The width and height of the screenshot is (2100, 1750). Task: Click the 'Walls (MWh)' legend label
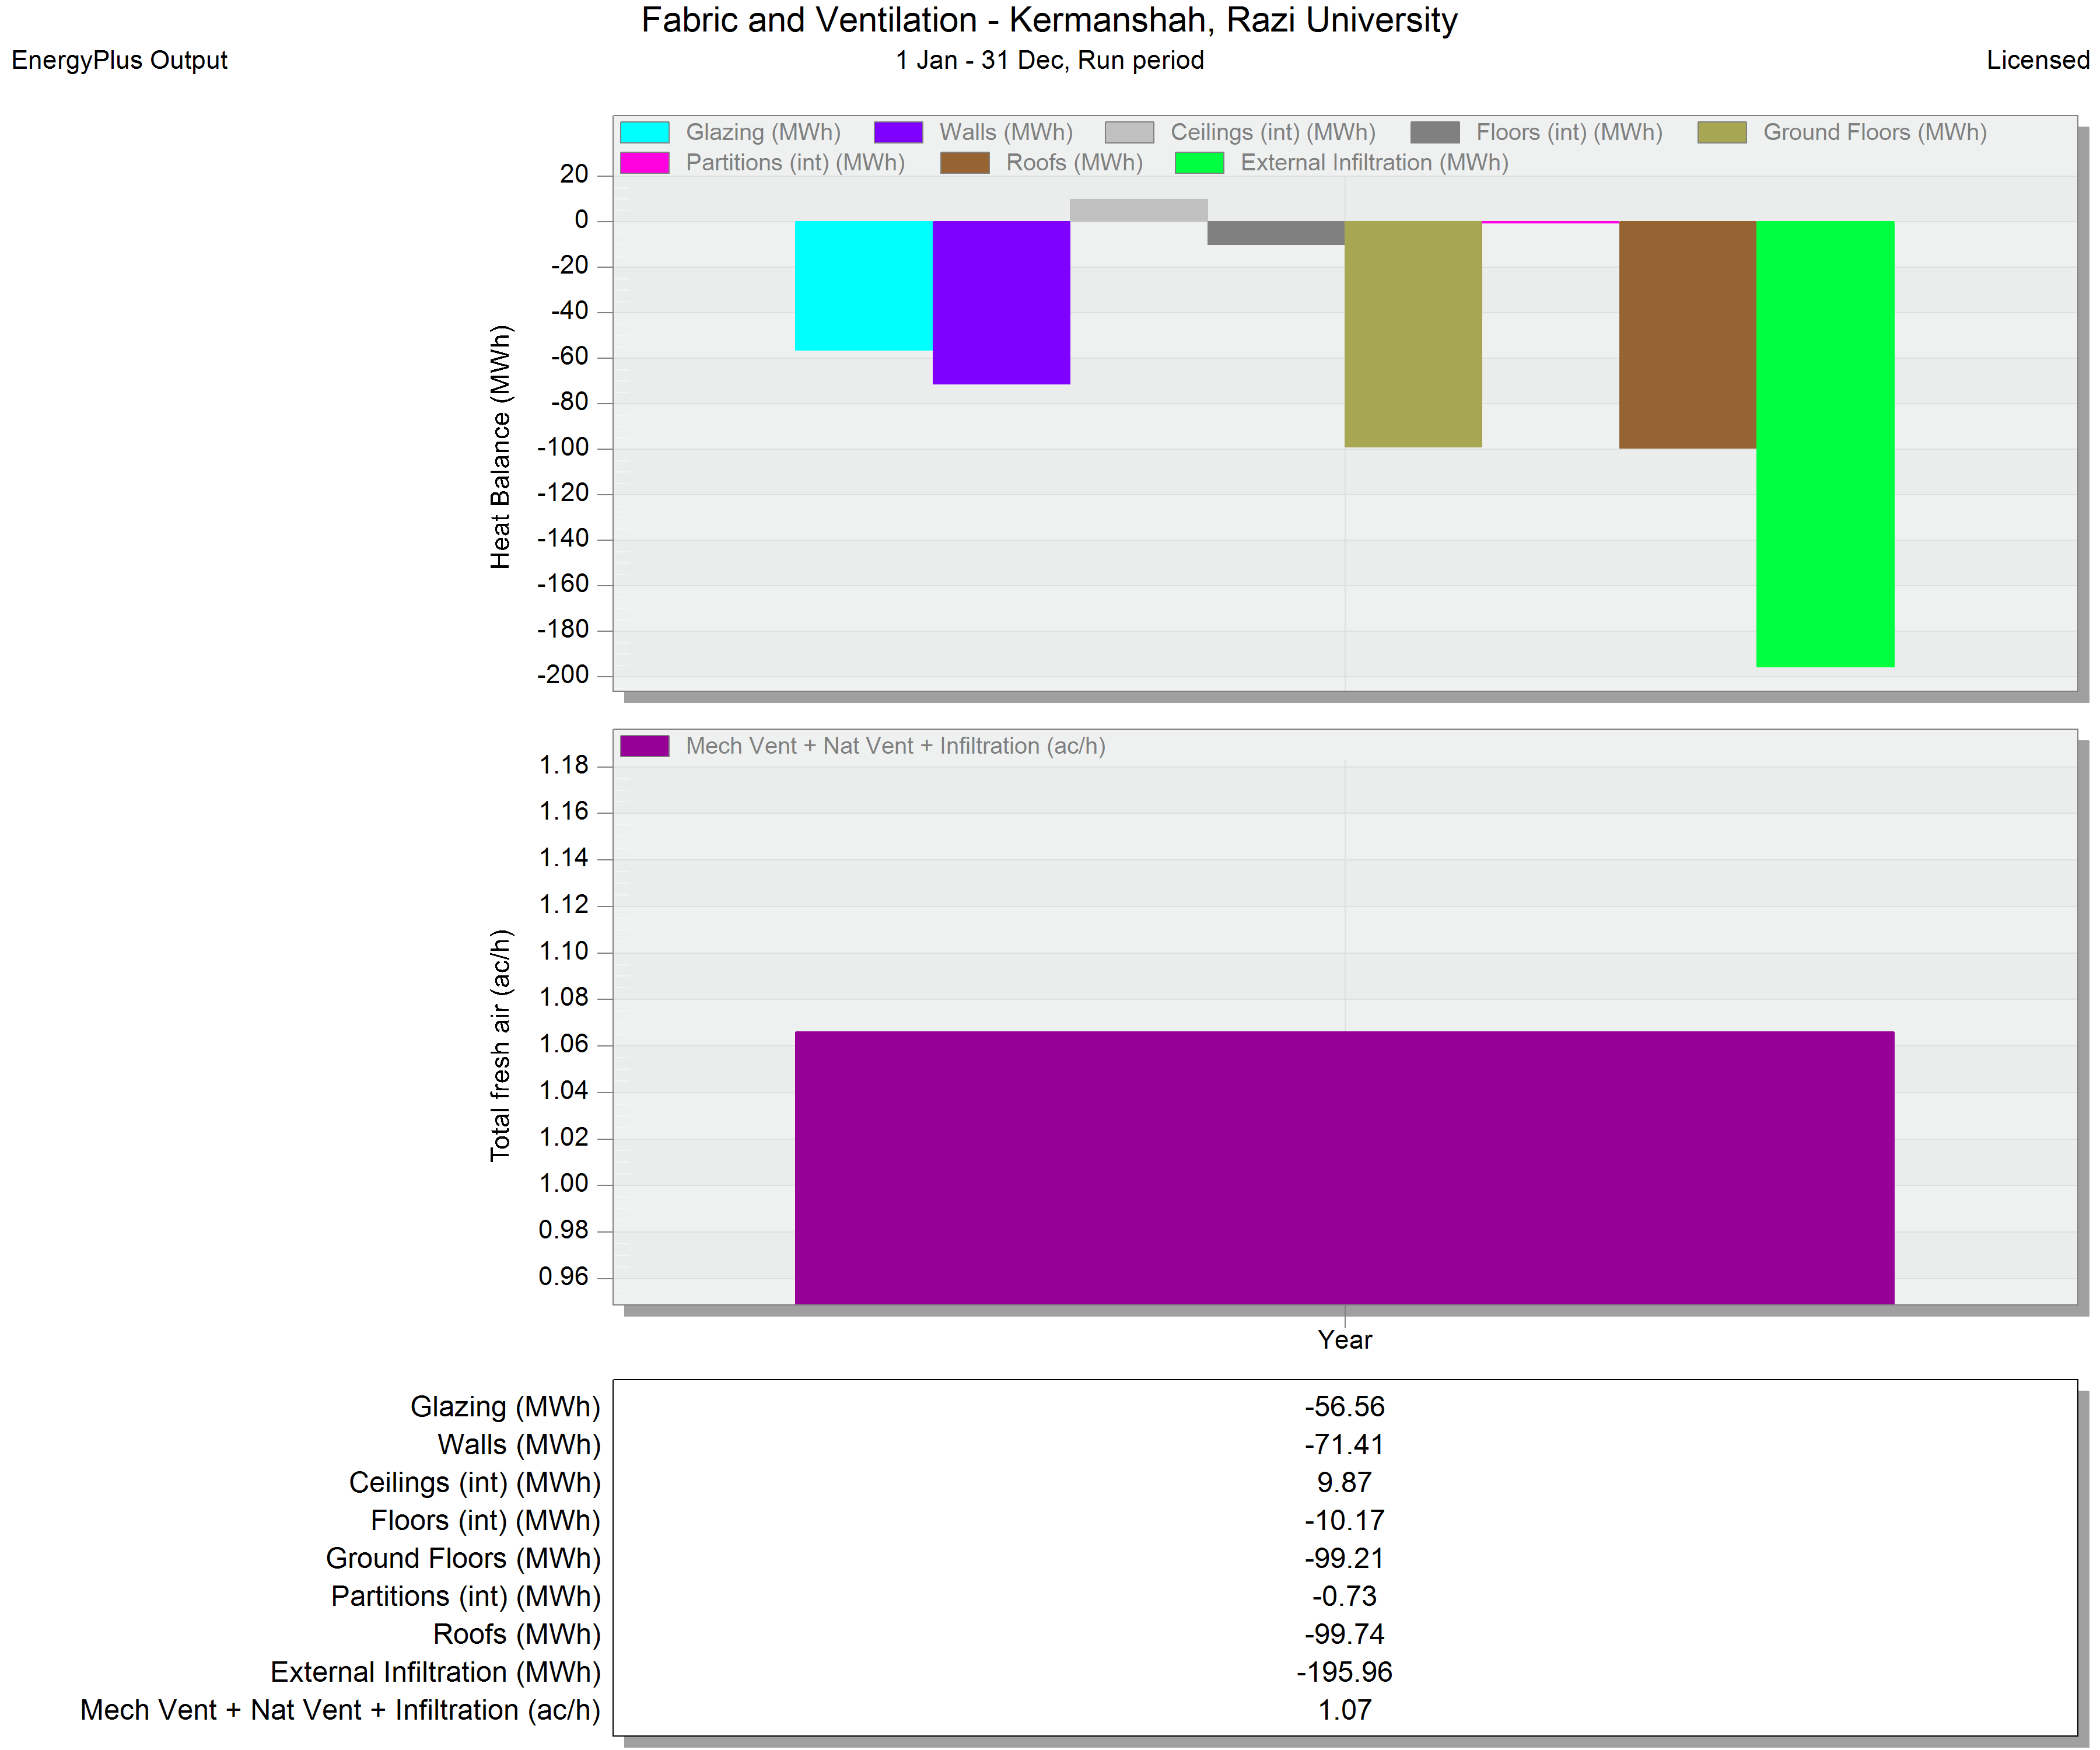1006,133
